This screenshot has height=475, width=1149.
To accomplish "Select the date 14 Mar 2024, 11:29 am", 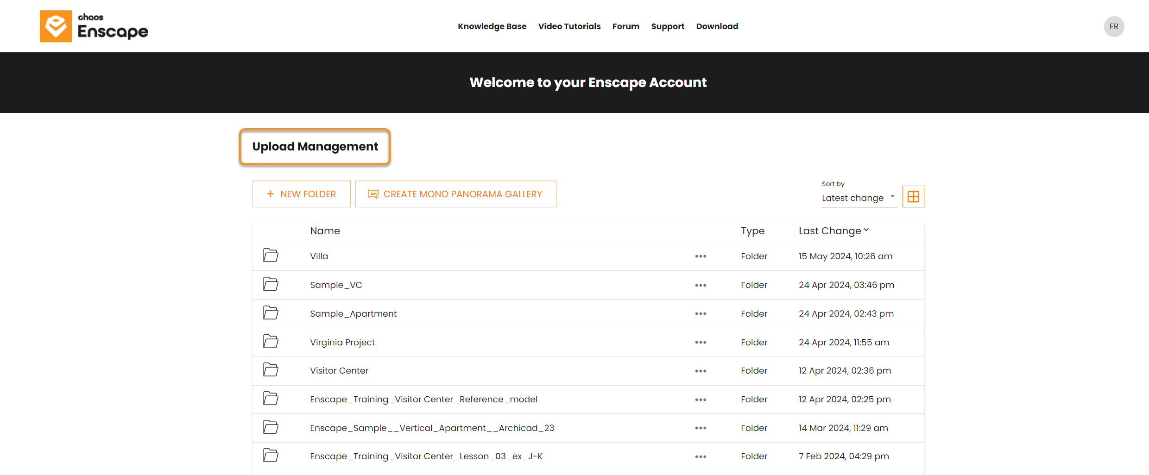I will 843,428.
